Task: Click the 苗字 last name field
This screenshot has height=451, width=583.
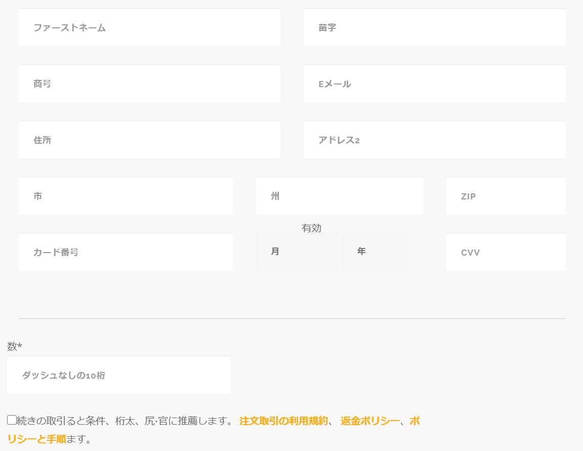Action: tap(434, 28)
